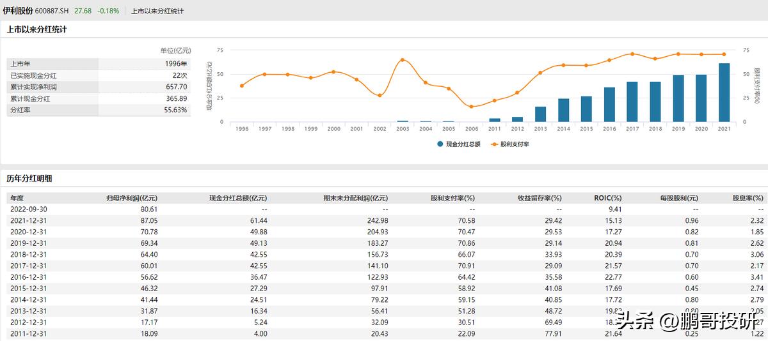The image size is (768, 341).
Task: Click the 2006 lowest point on the orange line
Action: click(x=472, y=107)
